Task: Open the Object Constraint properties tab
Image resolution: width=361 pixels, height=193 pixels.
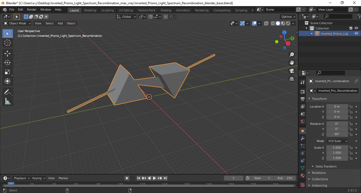Action: pos(302,161)
